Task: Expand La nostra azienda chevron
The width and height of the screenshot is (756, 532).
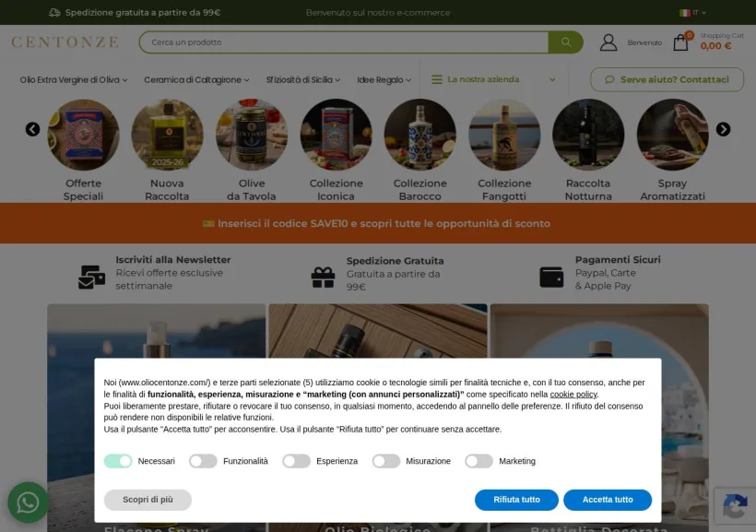Action: (552, 79)
